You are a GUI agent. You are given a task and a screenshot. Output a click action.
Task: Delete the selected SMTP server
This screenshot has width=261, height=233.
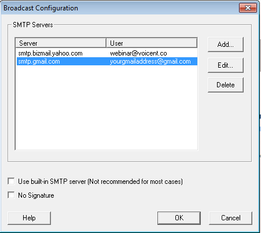pos(226,85)
